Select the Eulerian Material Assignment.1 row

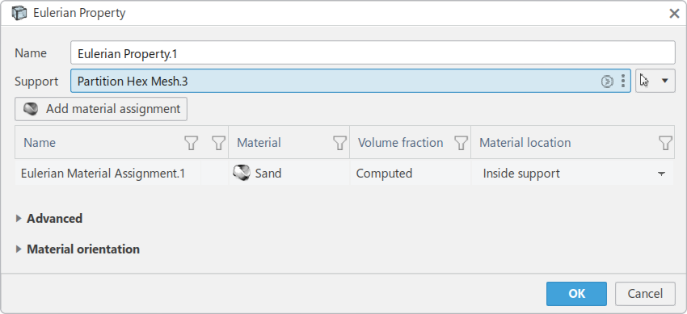344,174
